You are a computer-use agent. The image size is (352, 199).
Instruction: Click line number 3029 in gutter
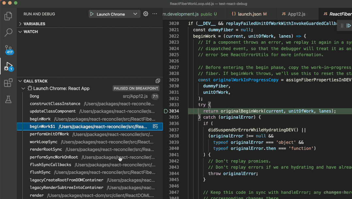pos(174,80)
